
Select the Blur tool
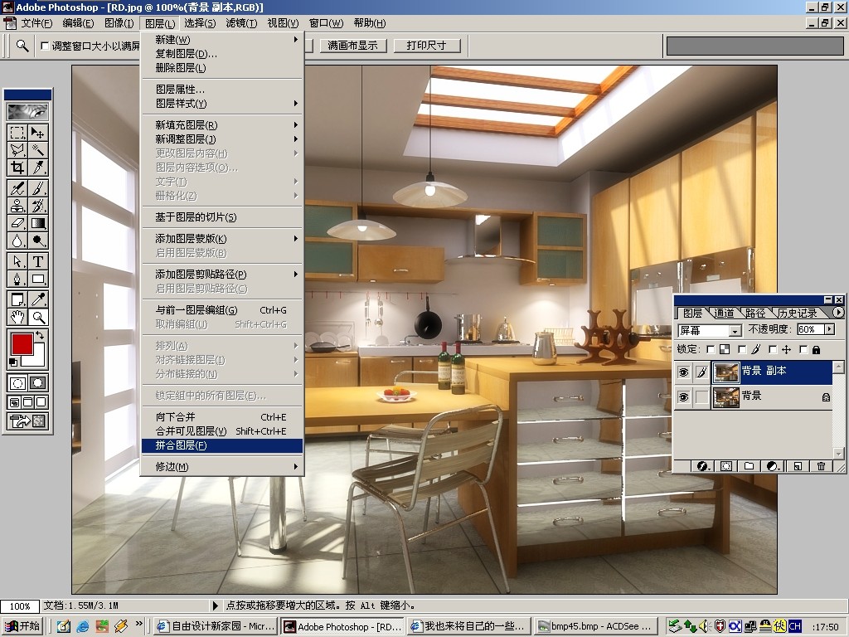pos(17,240)
